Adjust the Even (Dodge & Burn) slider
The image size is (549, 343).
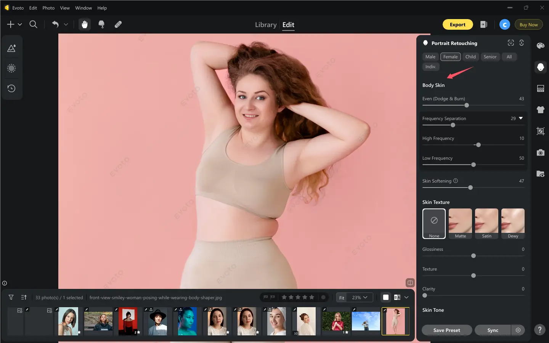tap(466, 105)
